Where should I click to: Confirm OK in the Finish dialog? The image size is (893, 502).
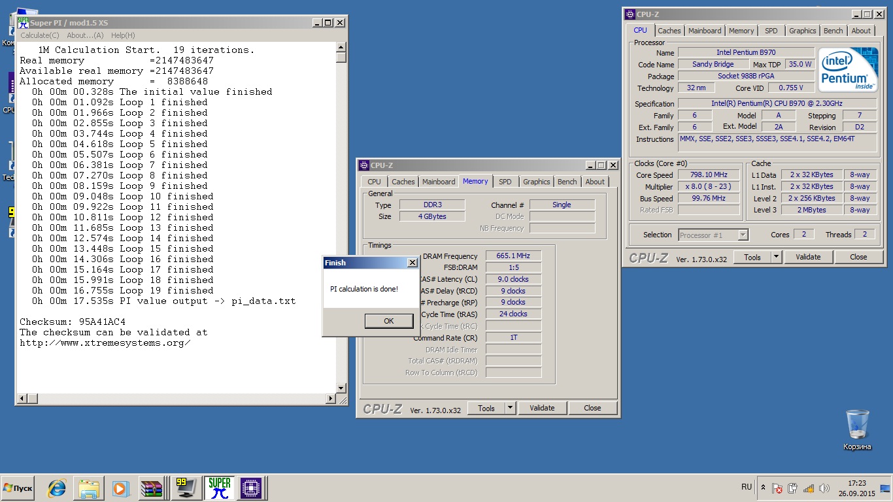pyautogui.click(x=389, y=321)
